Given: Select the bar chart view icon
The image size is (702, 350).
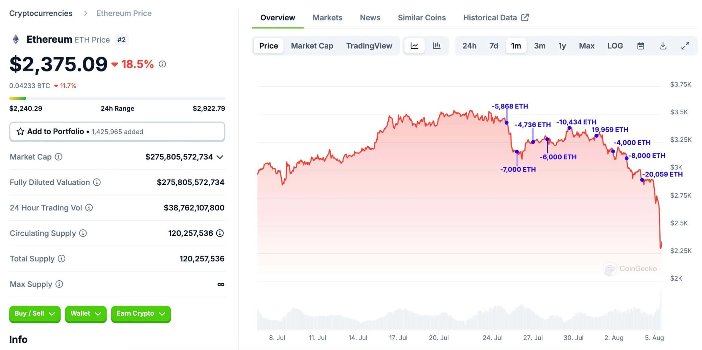Looking at the screenshot, I should pos(437,45).
